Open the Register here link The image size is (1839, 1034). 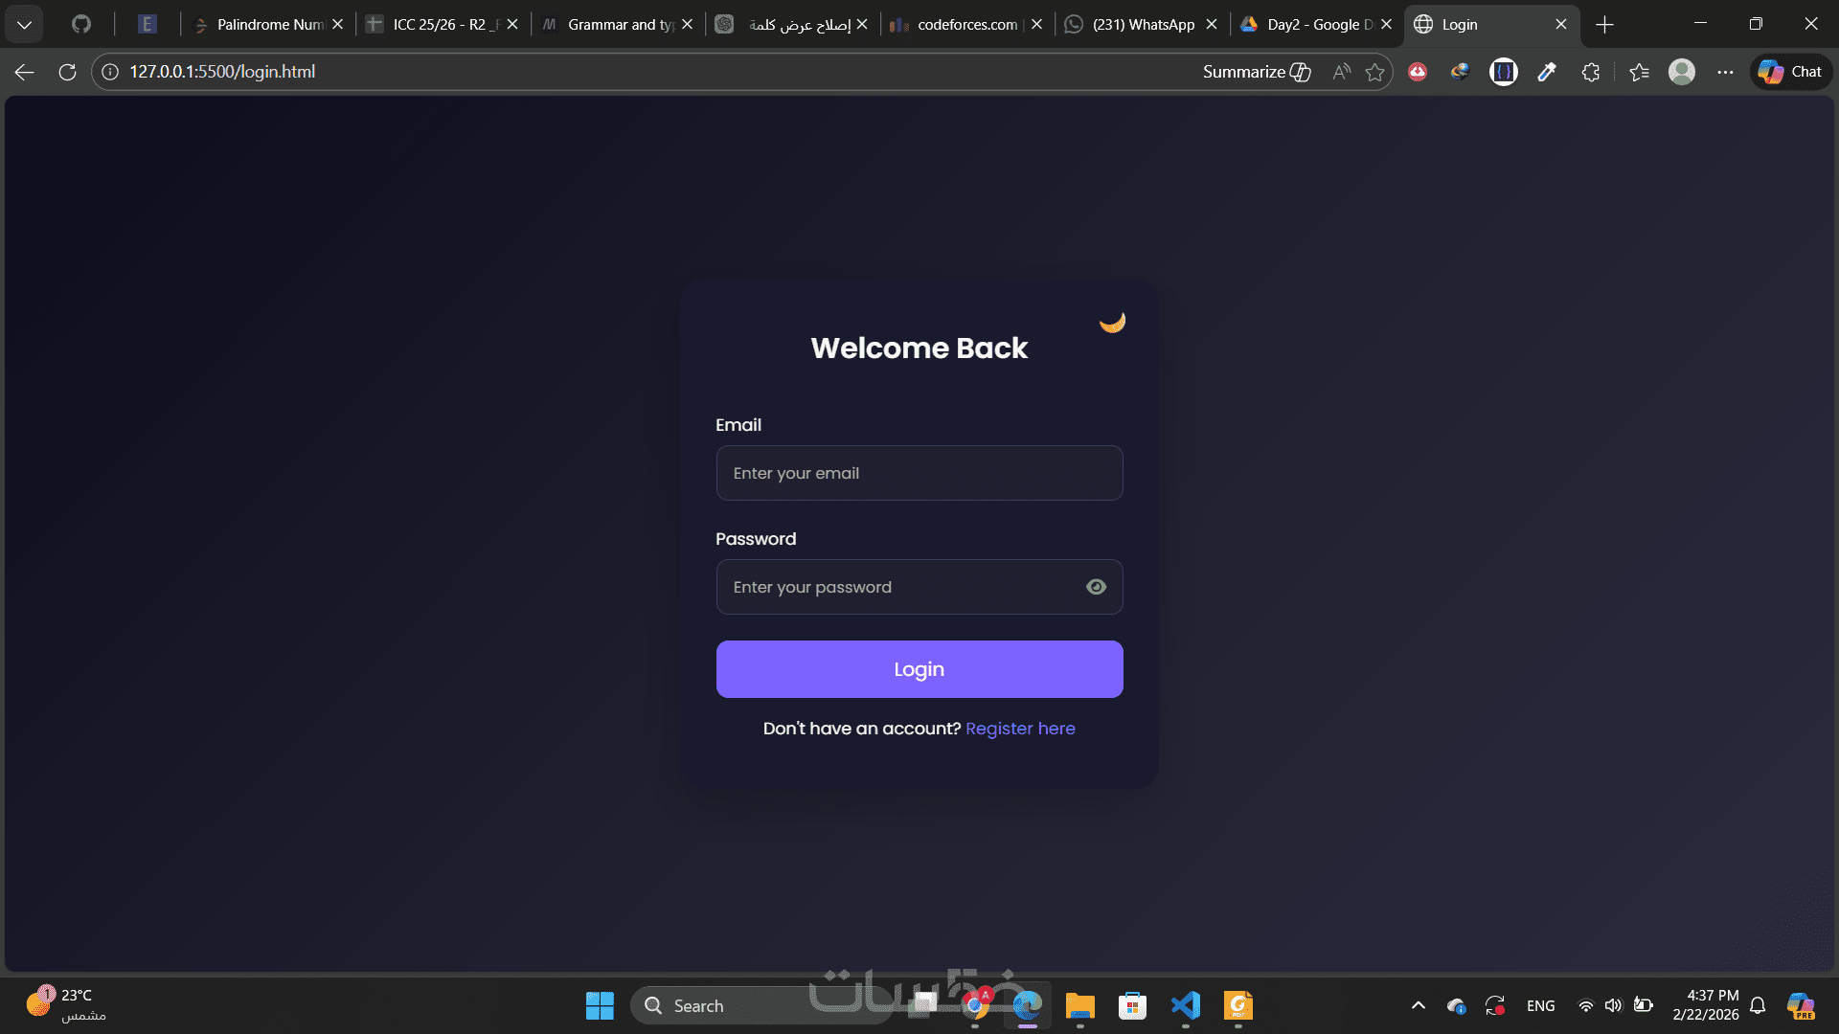(1020, 729)
